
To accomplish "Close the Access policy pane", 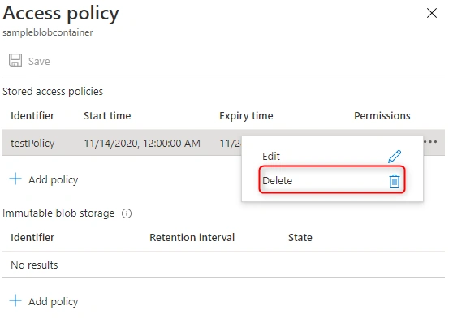I will click(432, 13).
